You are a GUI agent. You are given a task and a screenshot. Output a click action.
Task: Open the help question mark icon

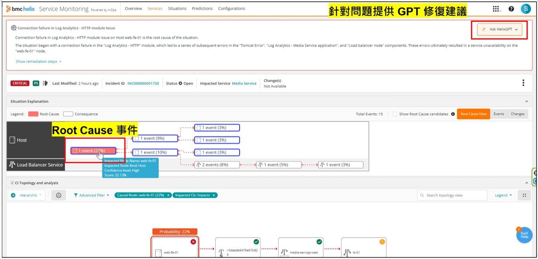pyautogui.click(x=511, y=9)
